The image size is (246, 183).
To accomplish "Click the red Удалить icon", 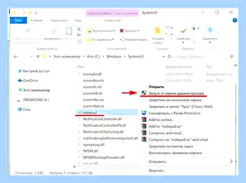I will 121,31.
